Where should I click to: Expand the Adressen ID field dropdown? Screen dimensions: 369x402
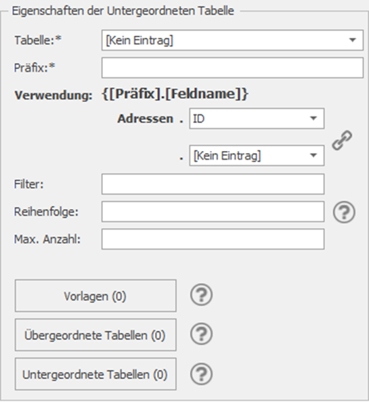(313, 118)
